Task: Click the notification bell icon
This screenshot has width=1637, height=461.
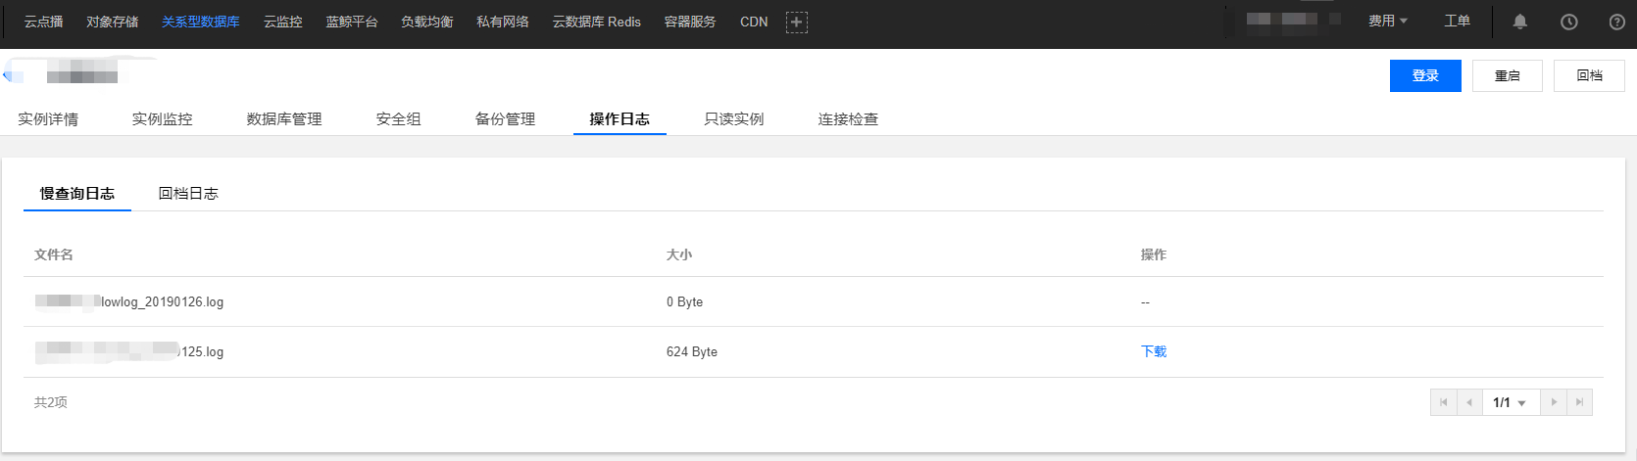Action: click(x=1519, y=22)
